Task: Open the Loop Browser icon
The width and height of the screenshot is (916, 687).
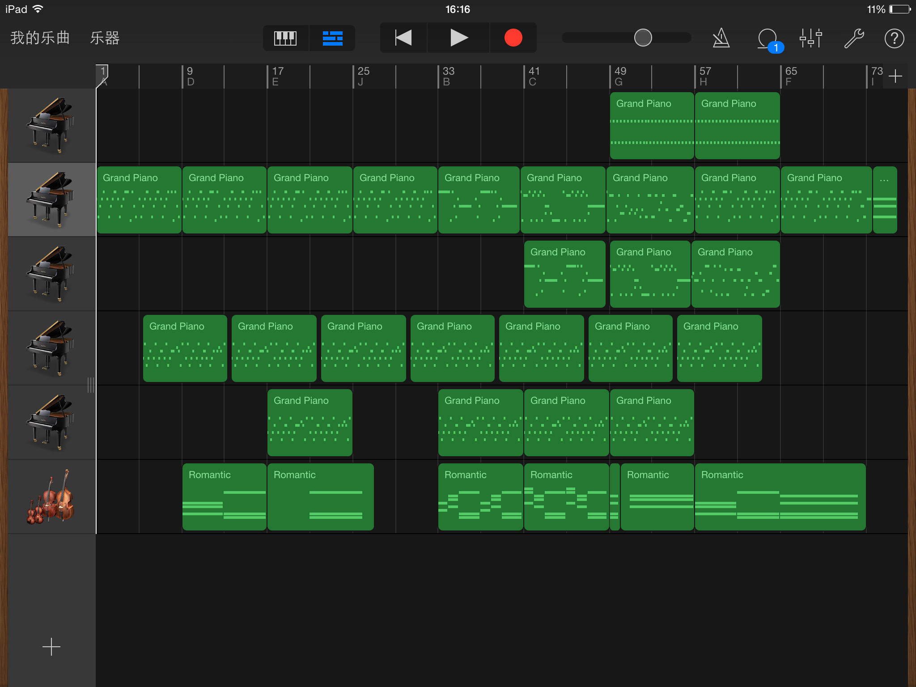Action: point(768,39)
